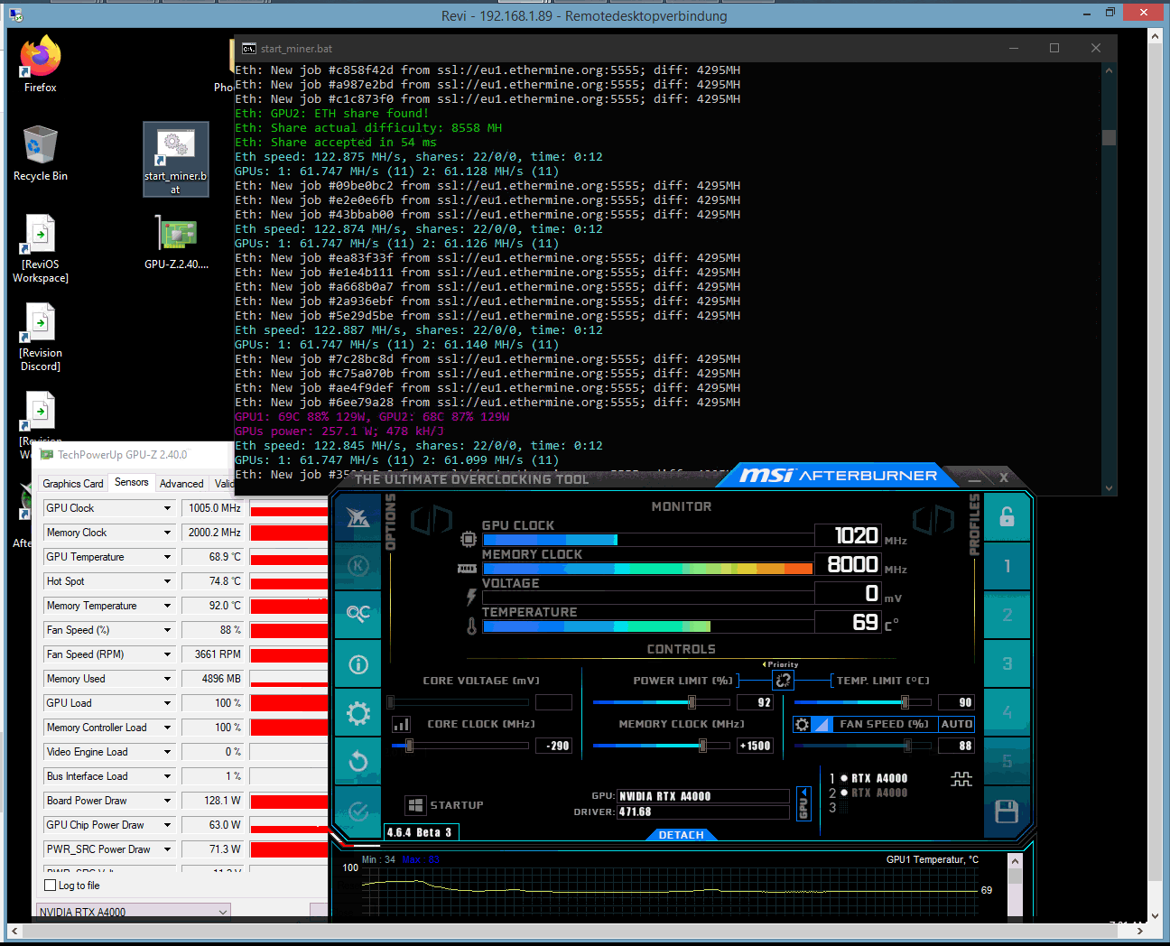Image resolution: width=1170 pixels, height=946 pixels.
Task: Click the Memory Clock +1500 value field
Action: pos(756,746)
